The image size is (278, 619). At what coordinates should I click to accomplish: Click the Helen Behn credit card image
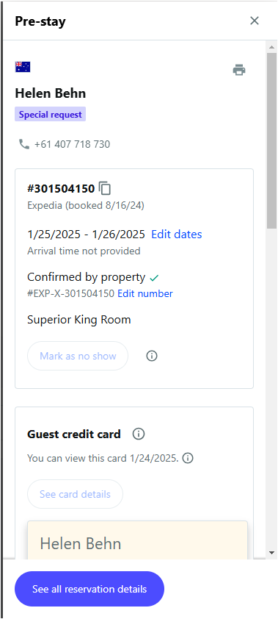pyautogui.click(x=137, y=540)
